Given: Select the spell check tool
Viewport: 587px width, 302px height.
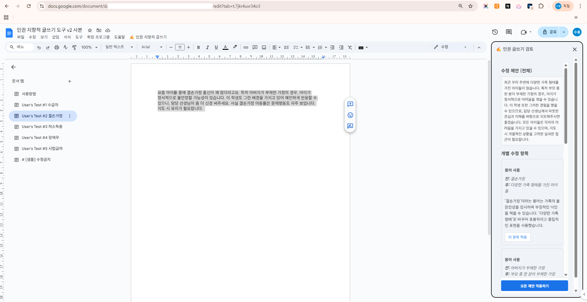Looking at the screenshot, I should click(65, 47).
